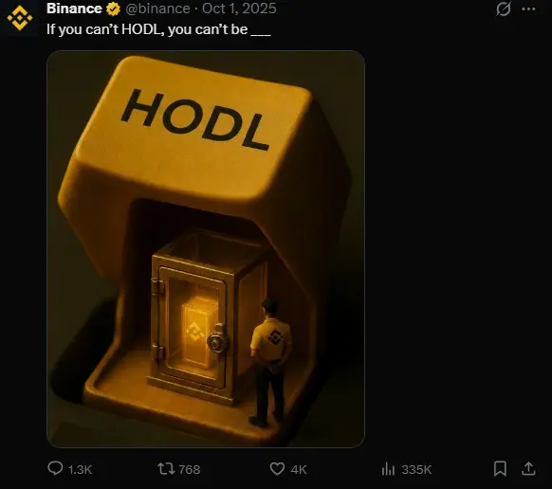Toggle the repost arrows icon

(166, 468)
